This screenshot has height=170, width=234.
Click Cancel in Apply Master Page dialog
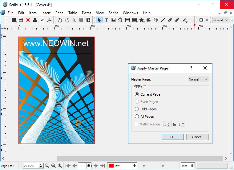197,137
